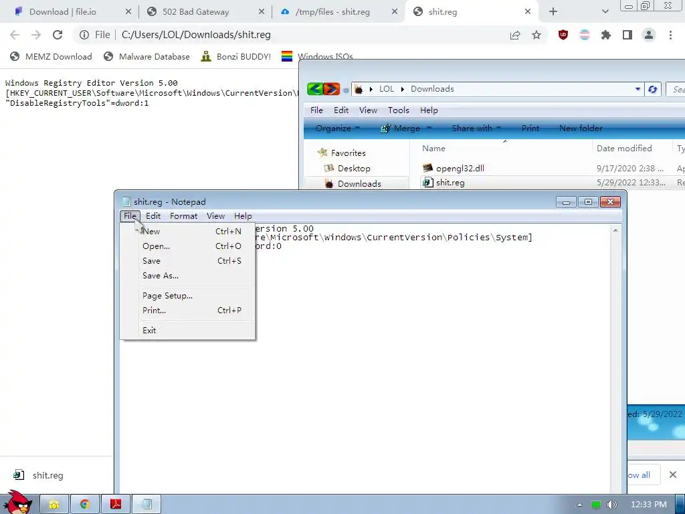Open the Chrome profile avatar
685x514 pixels.
649,35
